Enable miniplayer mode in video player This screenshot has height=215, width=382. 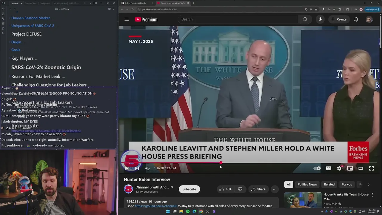click(350, 168)
